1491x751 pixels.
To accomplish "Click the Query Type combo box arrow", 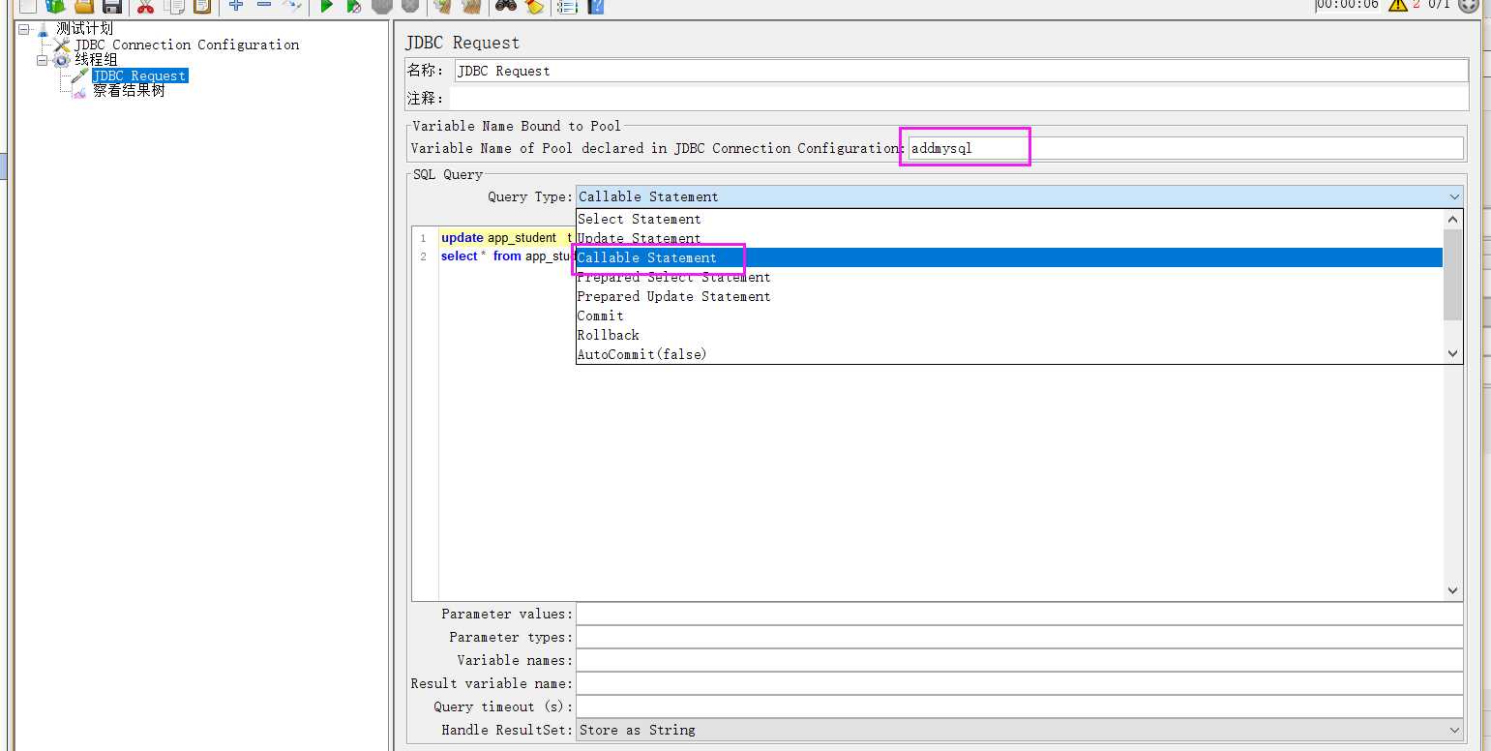I will click(x=1454, y=196).
